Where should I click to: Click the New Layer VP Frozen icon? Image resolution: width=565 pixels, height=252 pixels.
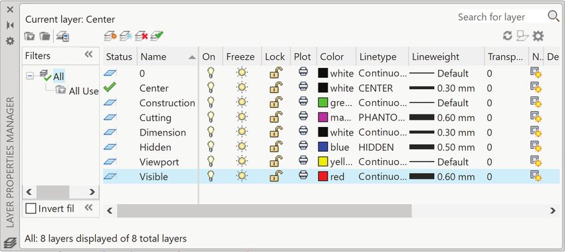tap(126, 36)
